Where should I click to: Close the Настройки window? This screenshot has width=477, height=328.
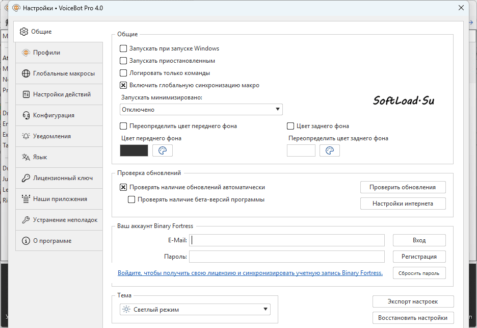(461, 8)
